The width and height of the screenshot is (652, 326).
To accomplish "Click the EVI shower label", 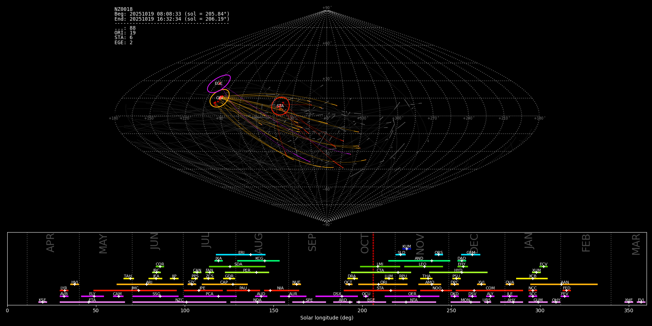I will pyautogui.click(x=641, y=300).
